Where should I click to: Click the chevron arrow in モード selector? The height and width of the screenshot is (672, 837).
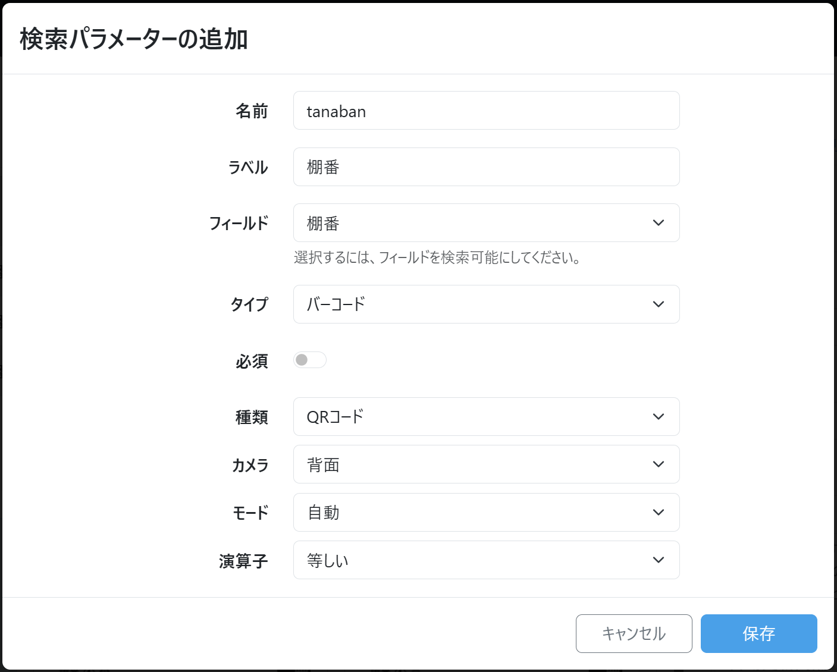click(x=658, y=513)
